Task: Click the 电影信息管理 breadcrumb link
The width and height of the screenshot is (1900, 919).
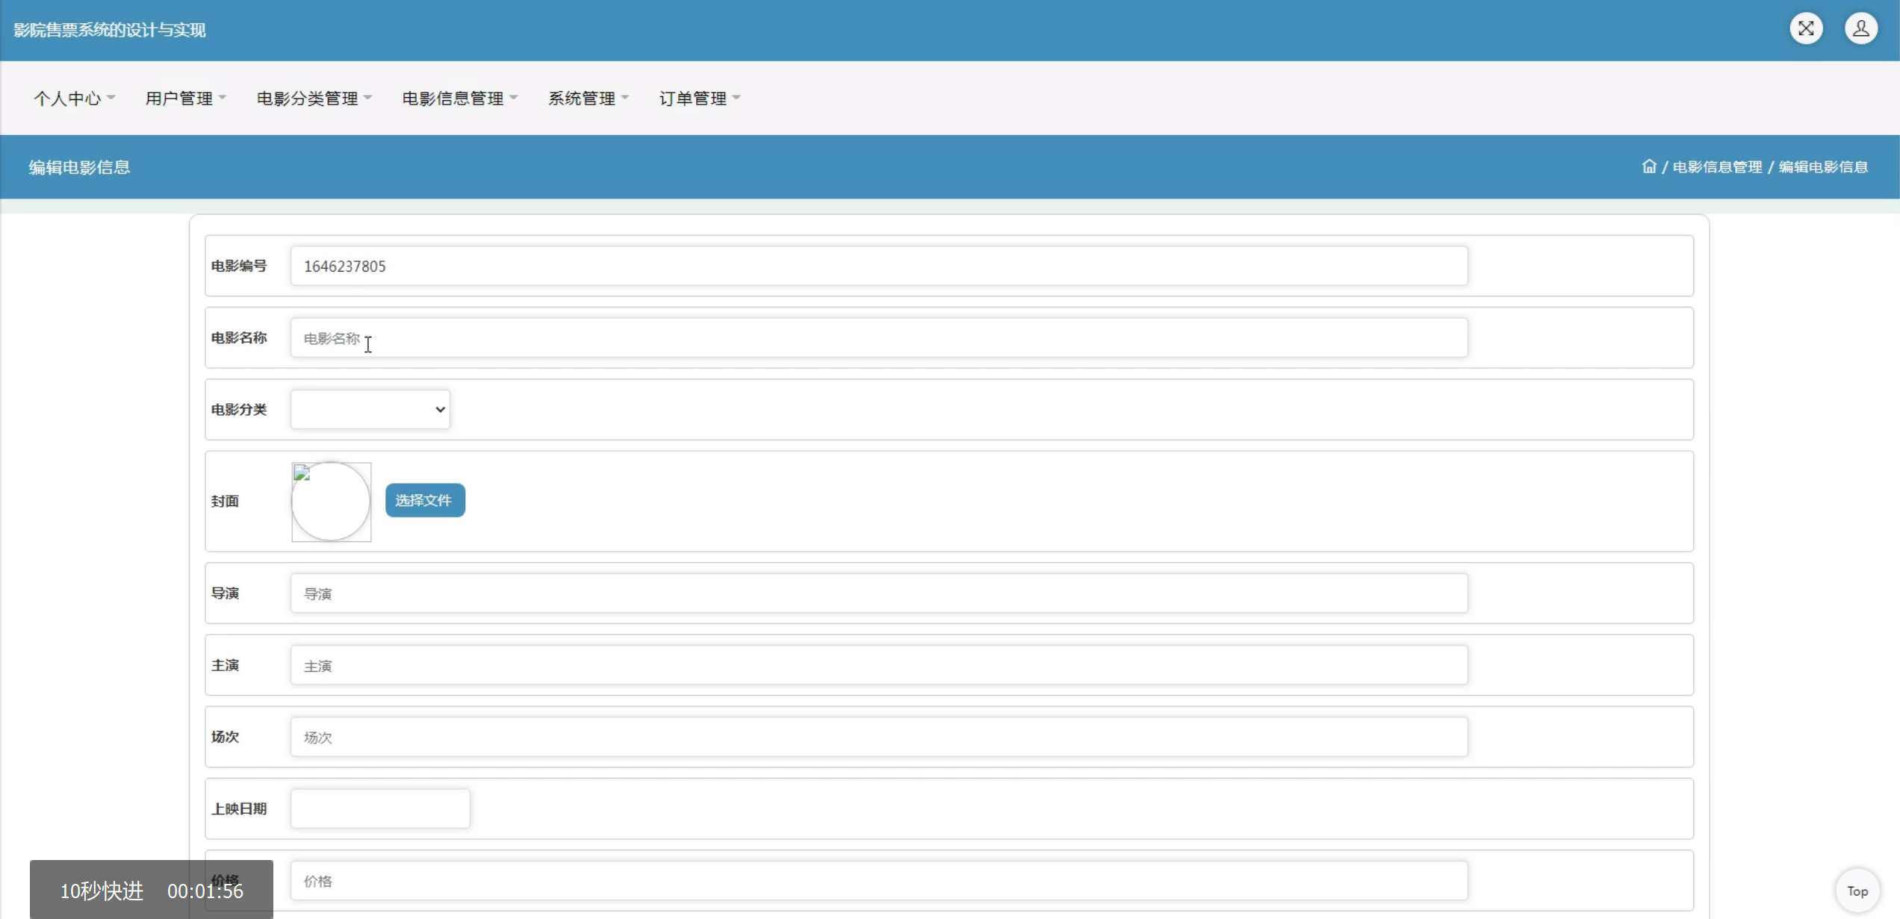Action: tap(1717, 167)
